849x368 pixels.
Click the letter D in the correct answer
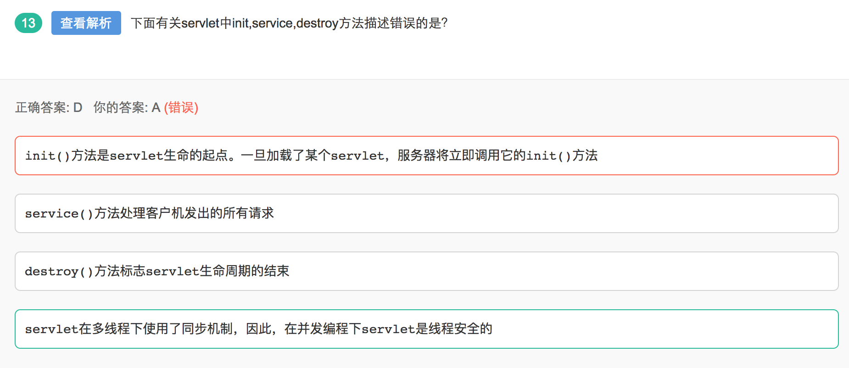pos(78,107)
